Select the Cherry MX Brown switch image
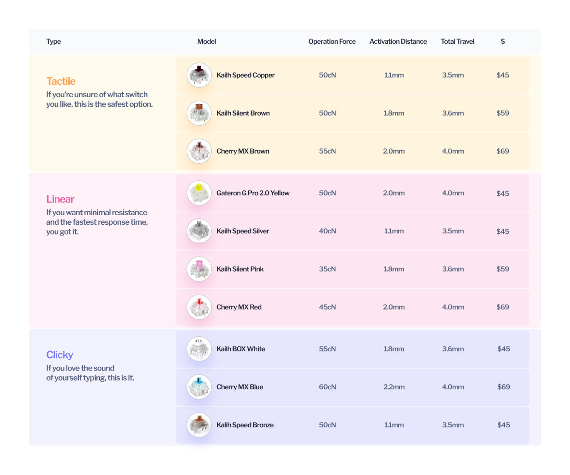This screenshot has height=475, width=570. (199, 151)
